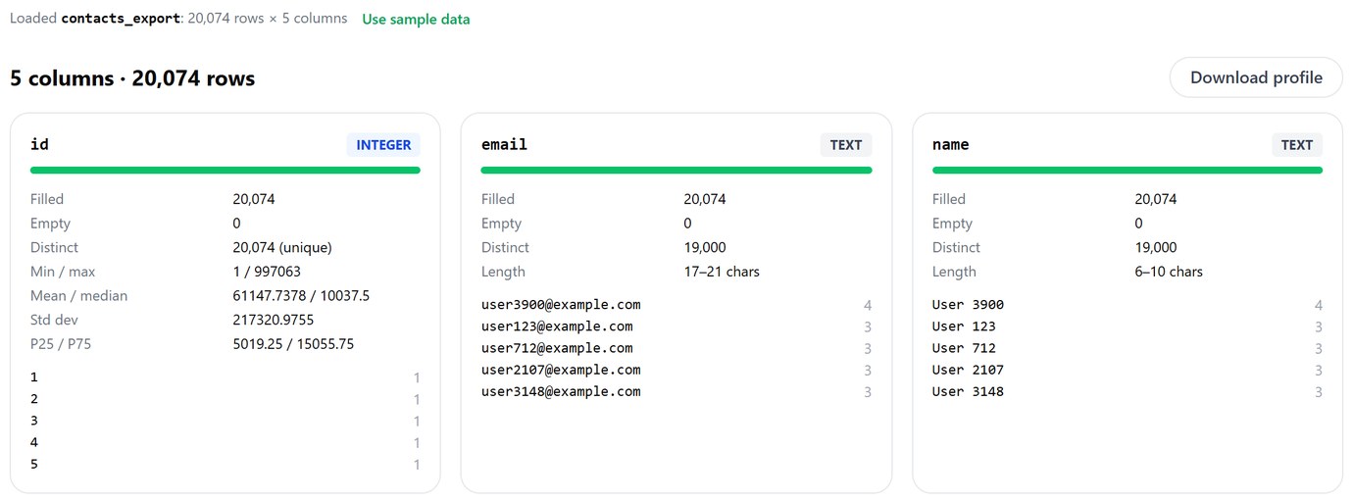Select 'User 123' top value

(x=964, y=326)
